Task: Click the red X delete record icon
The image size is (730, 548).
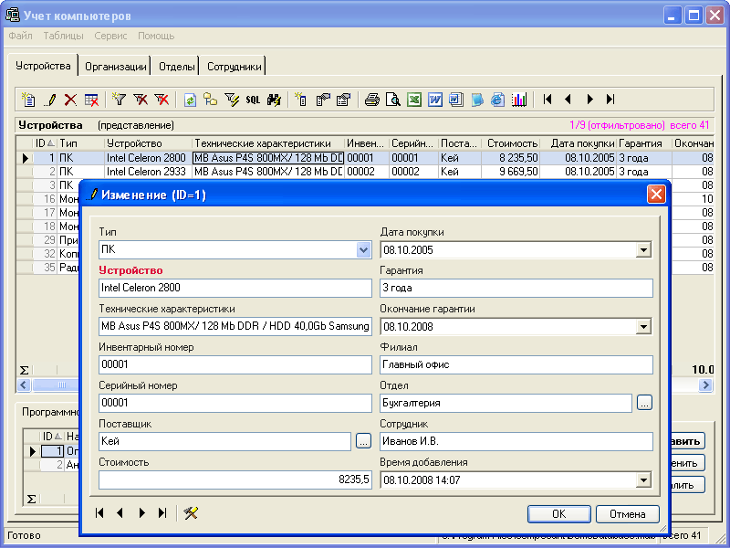Action: point(70,100)
